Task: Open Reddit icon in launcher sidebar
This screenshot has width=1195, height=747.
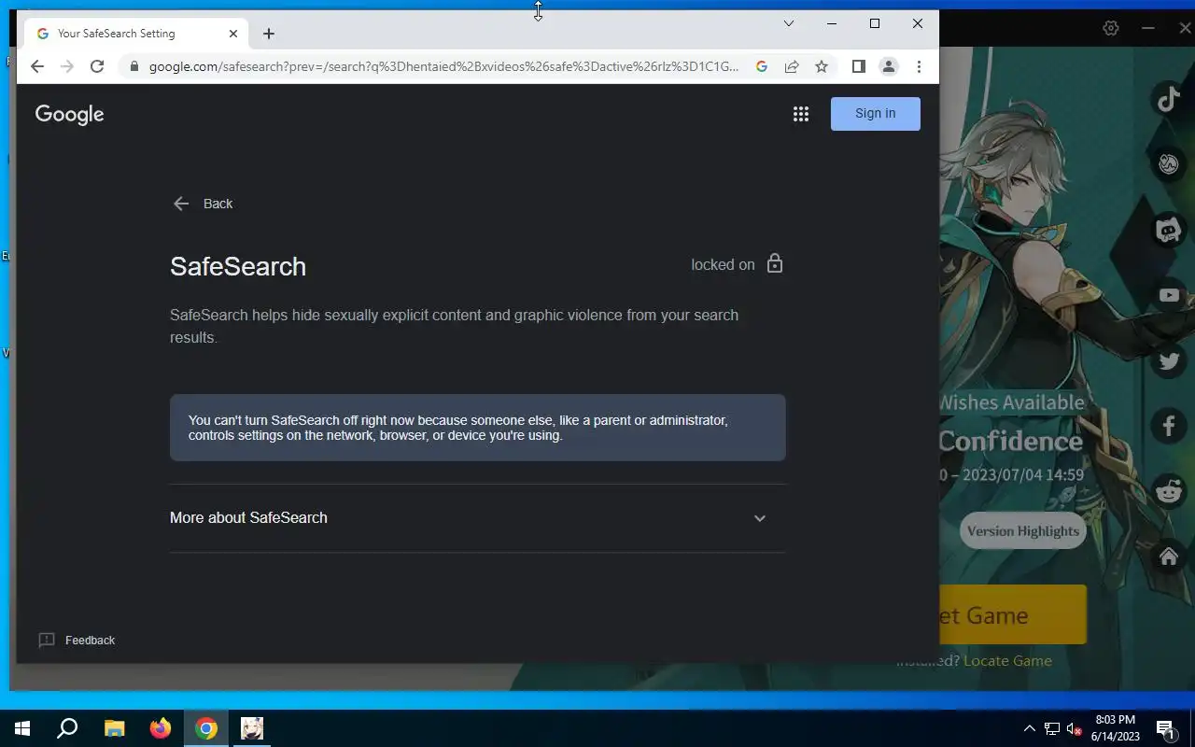Action: [1169, 491]
